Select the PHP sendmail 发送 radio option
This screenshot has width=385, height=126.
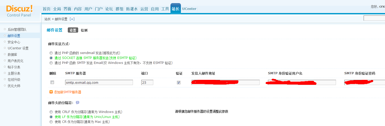click(x=51, y=53)
